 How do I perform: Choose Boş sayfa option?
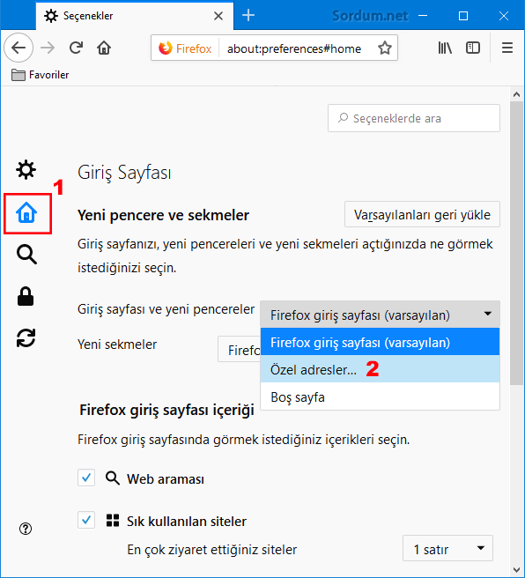tap(380, 396)
